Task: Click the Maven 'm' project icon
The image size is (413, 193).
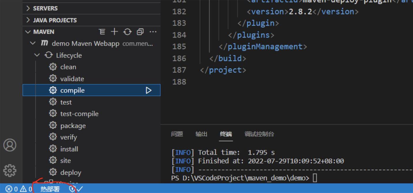Action: [x=44, y=43]
